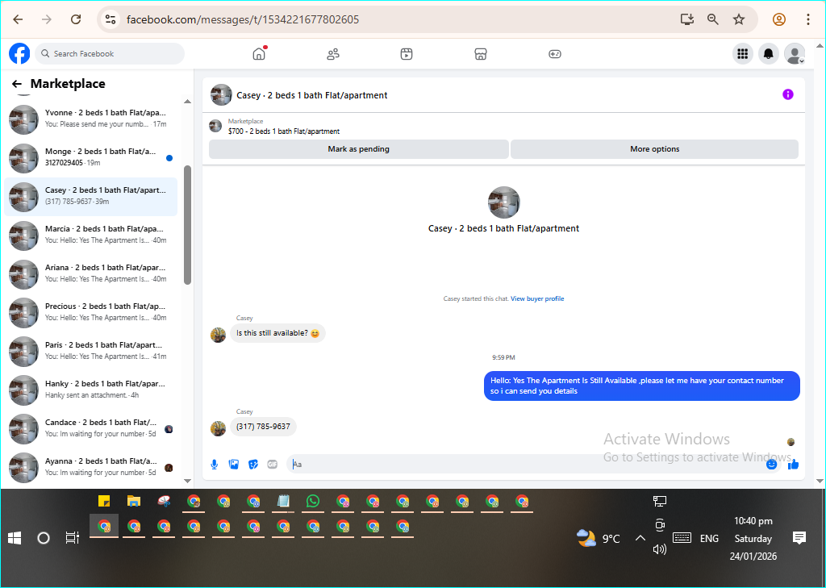Click the Facebook logo
Image resolution: width=826 pixels, height=588 pixels.
19,54
